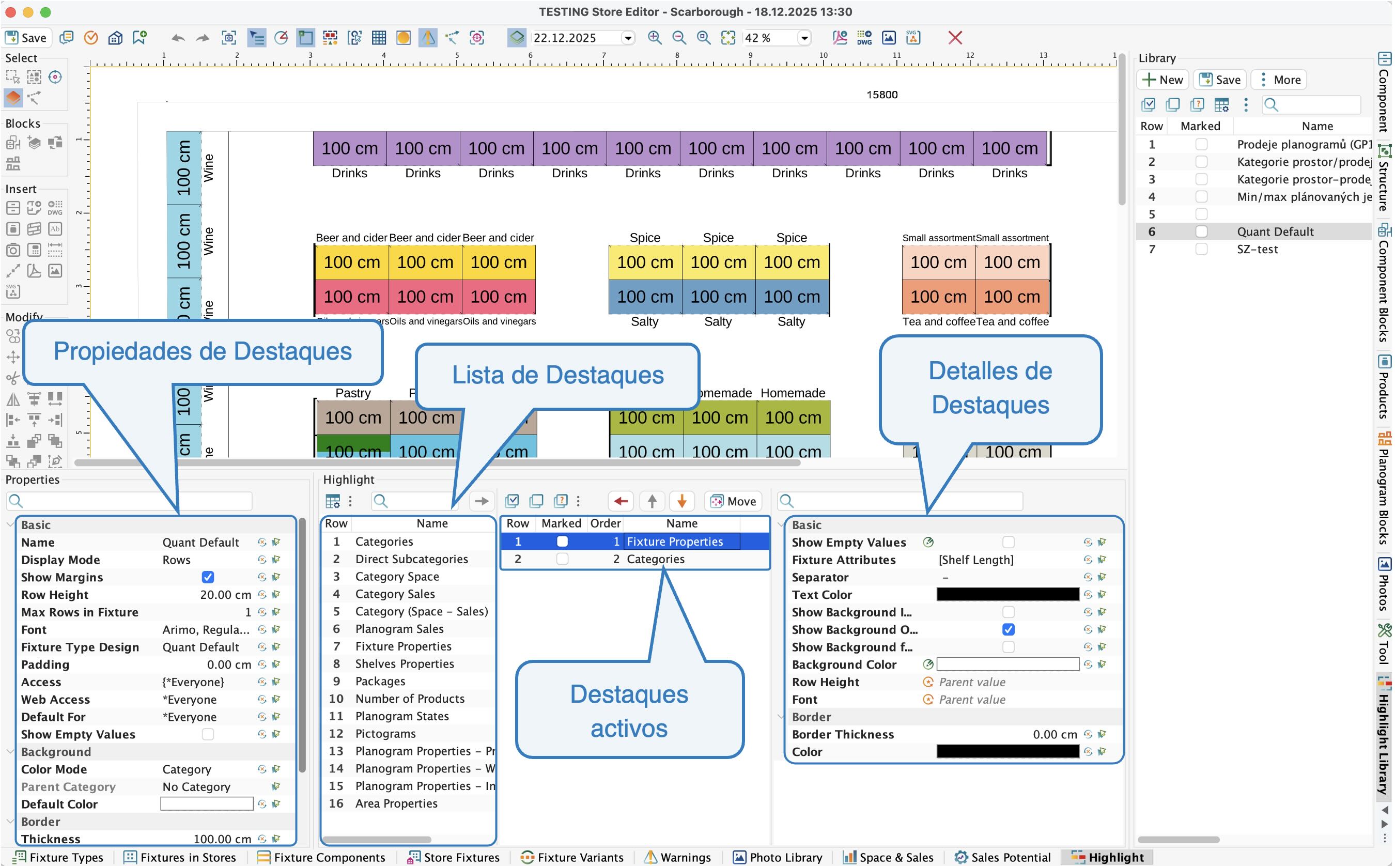Image resolution: width=1395 pixels, height=866 pixels.
Task: Zoom in with the plus magnifier icon
Action: coord(655,38)
